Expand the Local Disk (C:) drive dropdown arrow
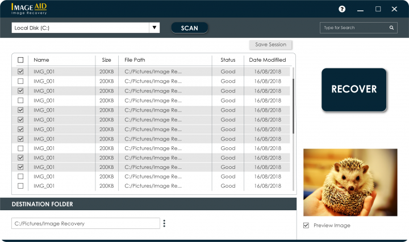This screenshot has width=409, height=242. click(154, 28)
